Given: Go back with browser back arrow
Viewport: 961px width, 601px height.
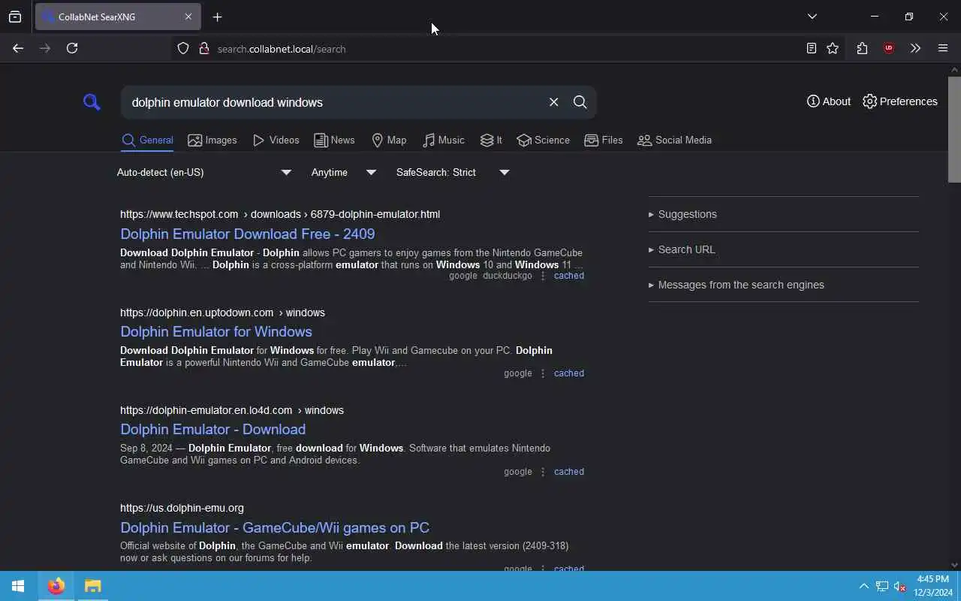Looking at the screenshot, I should tap(18, 48).
